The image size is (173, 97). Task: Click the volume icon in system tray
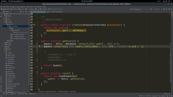point(167,1)
